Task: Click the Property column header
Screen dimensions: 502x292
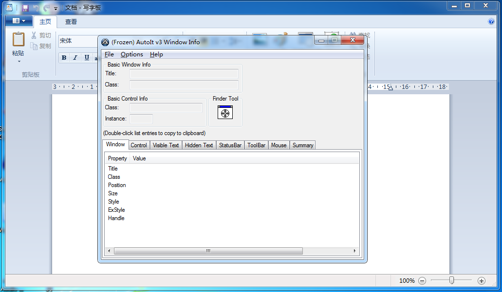Action: pyautogui.click(x=117, y=158)
